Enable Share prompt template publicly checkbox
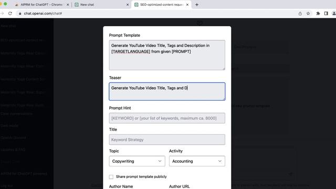 coord(111,177)
